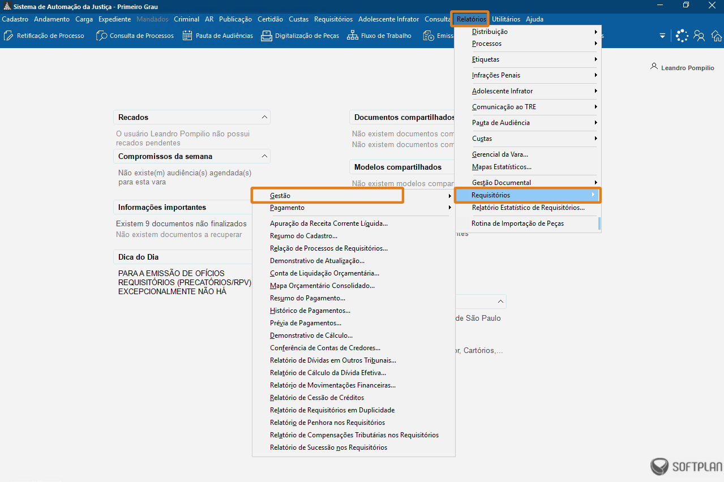Screen dimensions: 724x482
Task: Open the Cadastro menu
Action: click(15, 19)
